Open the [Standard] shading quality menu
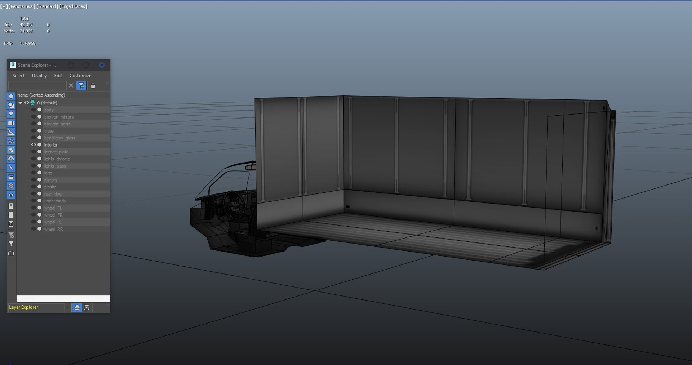 click(47, 6)
